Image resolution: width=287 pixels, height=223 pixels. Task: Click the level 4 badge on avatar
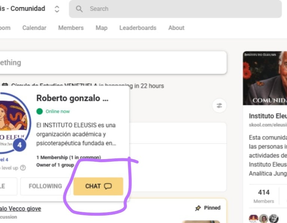(x=19, y=145)
